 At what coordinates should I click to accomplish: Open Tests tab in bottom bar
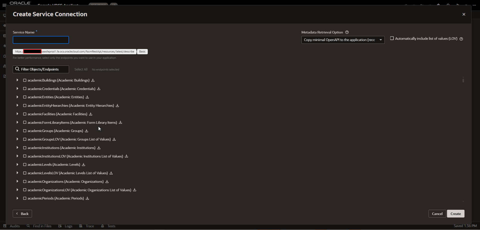pyautogui.click(x=108, y=226)
